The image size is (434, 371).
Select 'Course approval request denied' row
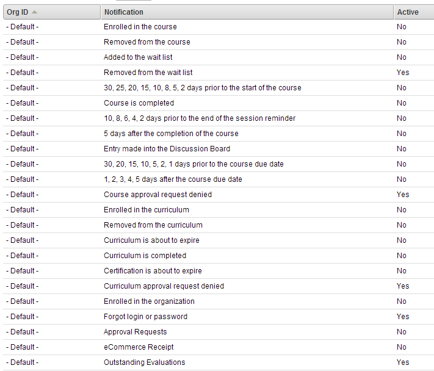click(x=157, y=195)
